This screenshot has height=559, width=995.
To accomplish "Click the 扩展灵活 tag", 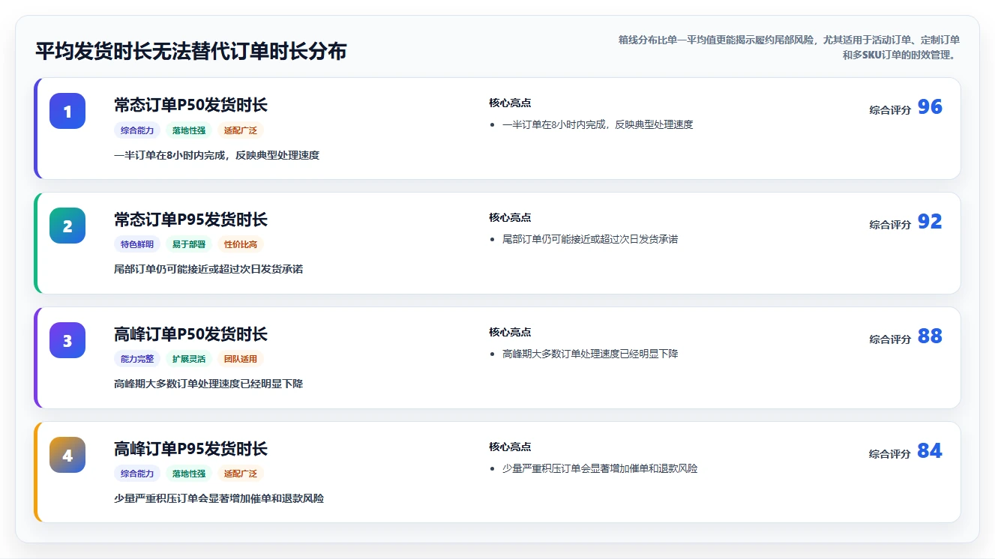I will 189,359.
